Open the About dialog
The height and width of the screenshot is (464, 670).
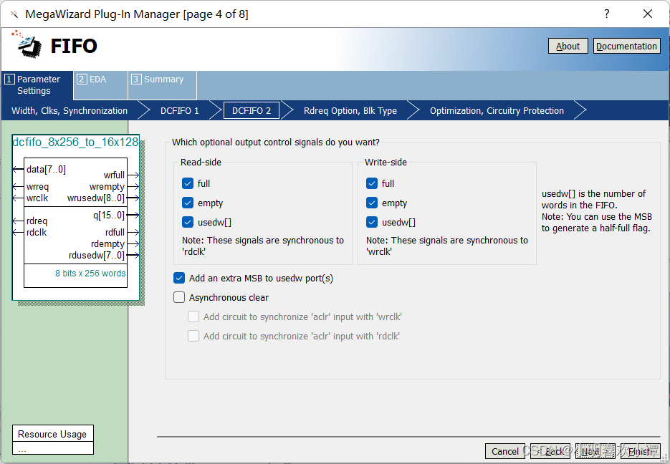tap(568, 45)
